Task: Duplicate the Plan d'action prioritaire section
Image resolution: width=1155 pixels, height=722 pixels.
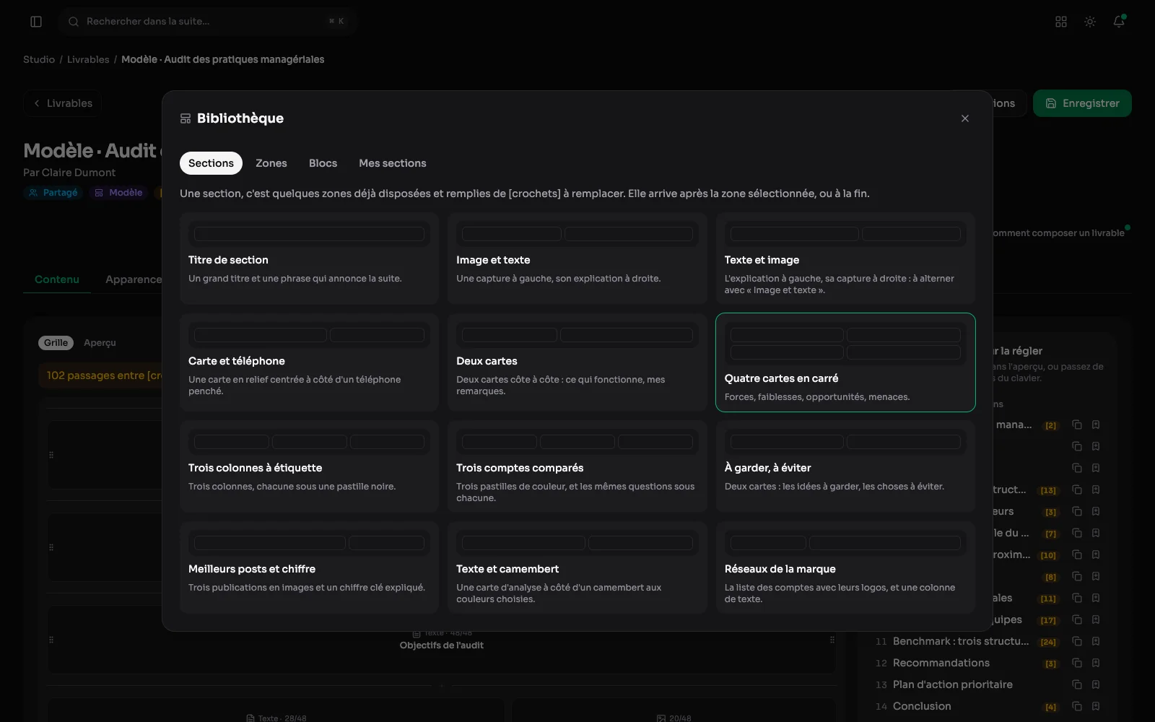Action: tap(1077, 684)
